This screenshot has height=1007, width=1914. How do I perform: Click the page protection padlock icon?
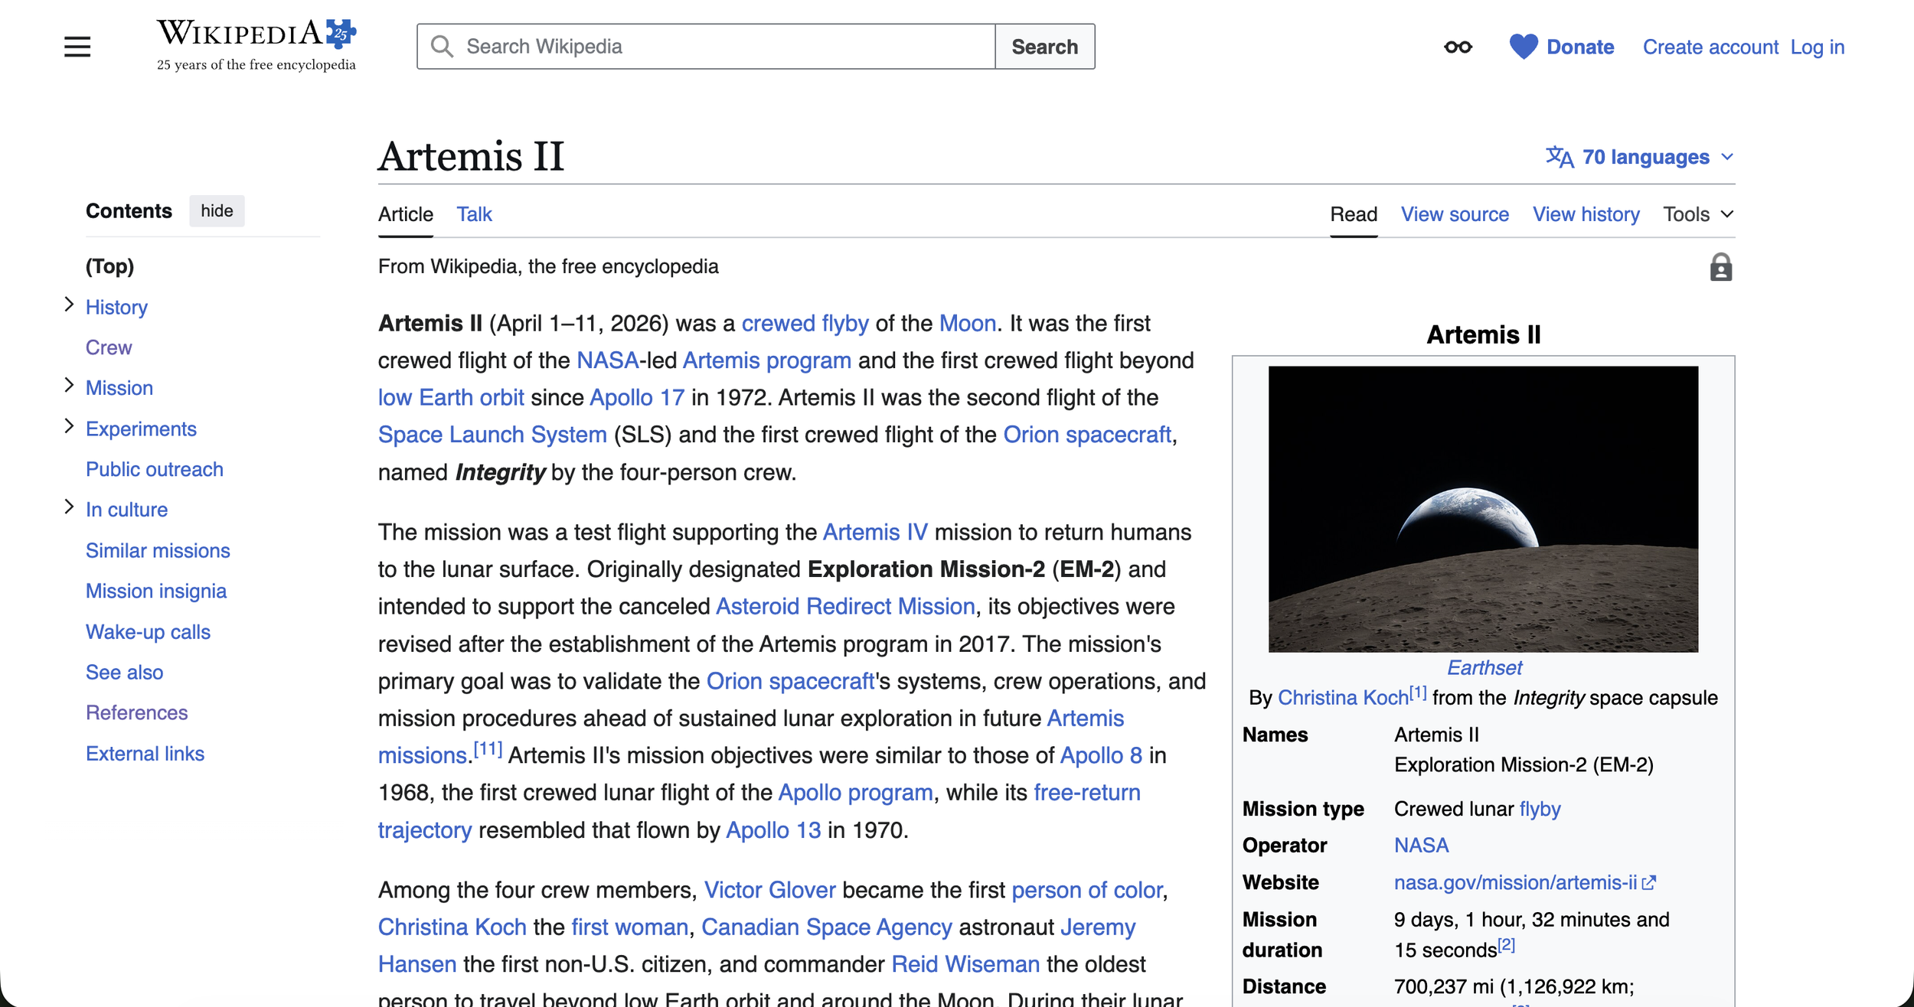pyautogui.click(x=1720, y=267)
